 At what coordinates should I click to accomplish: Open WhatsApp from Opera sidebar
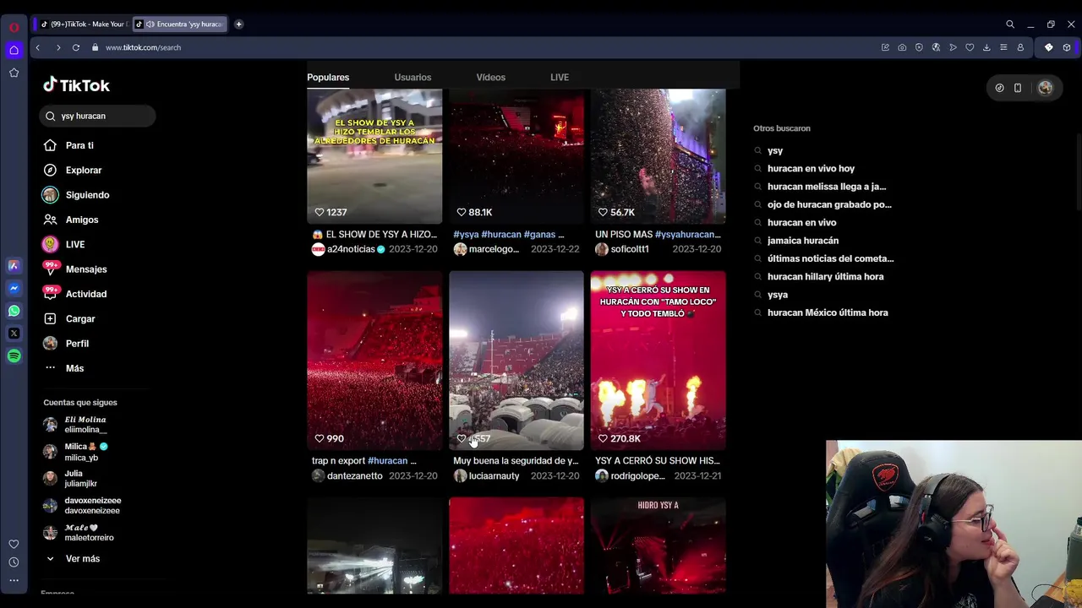pos(14,311)
